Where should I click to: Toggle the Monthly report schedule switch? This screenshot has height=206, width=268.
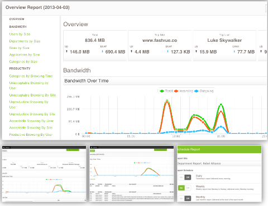point(185,198)
